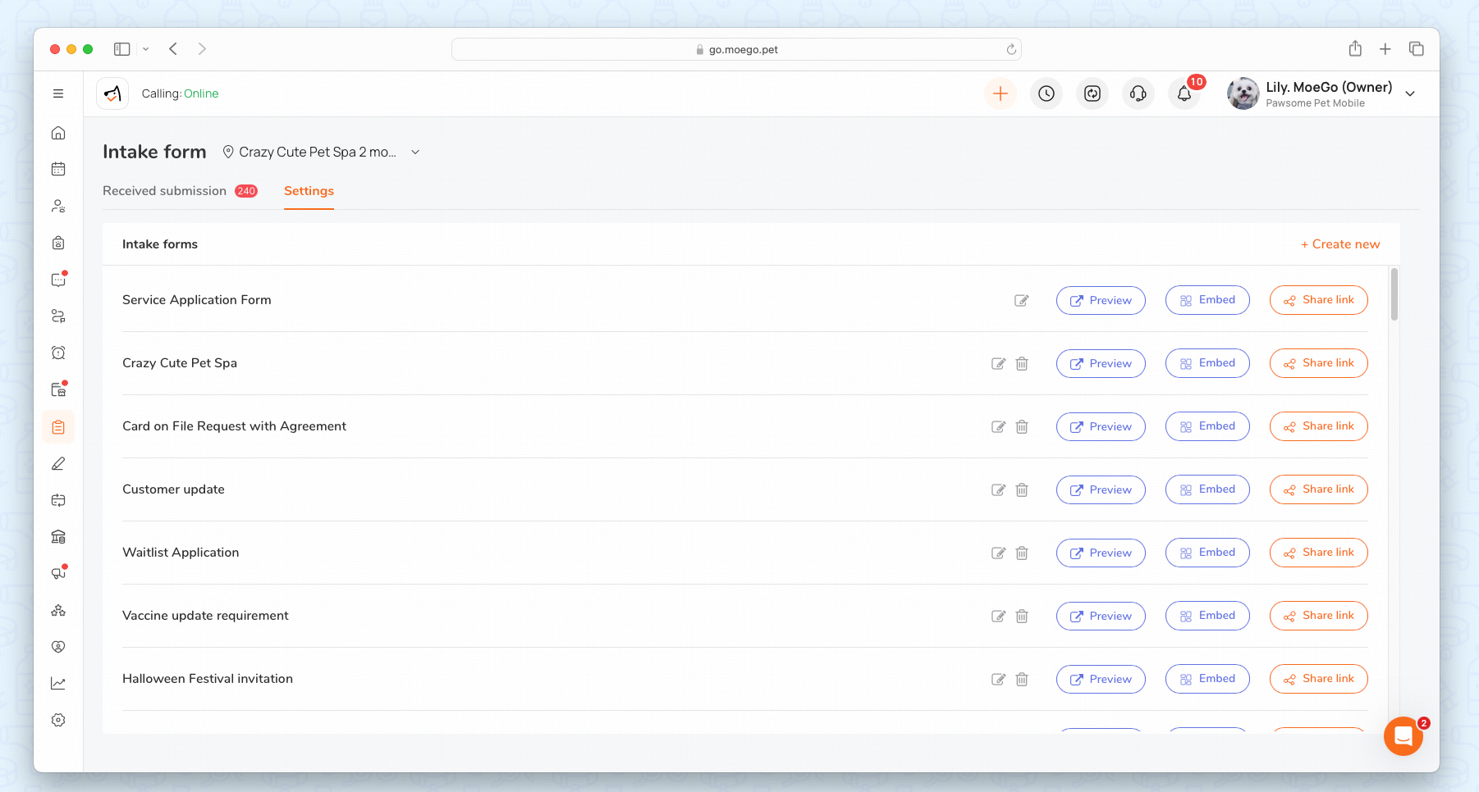Click the notification bell icon
Image resolution: width=1479 pixels, height=792 pixels.
(1184, 93)
